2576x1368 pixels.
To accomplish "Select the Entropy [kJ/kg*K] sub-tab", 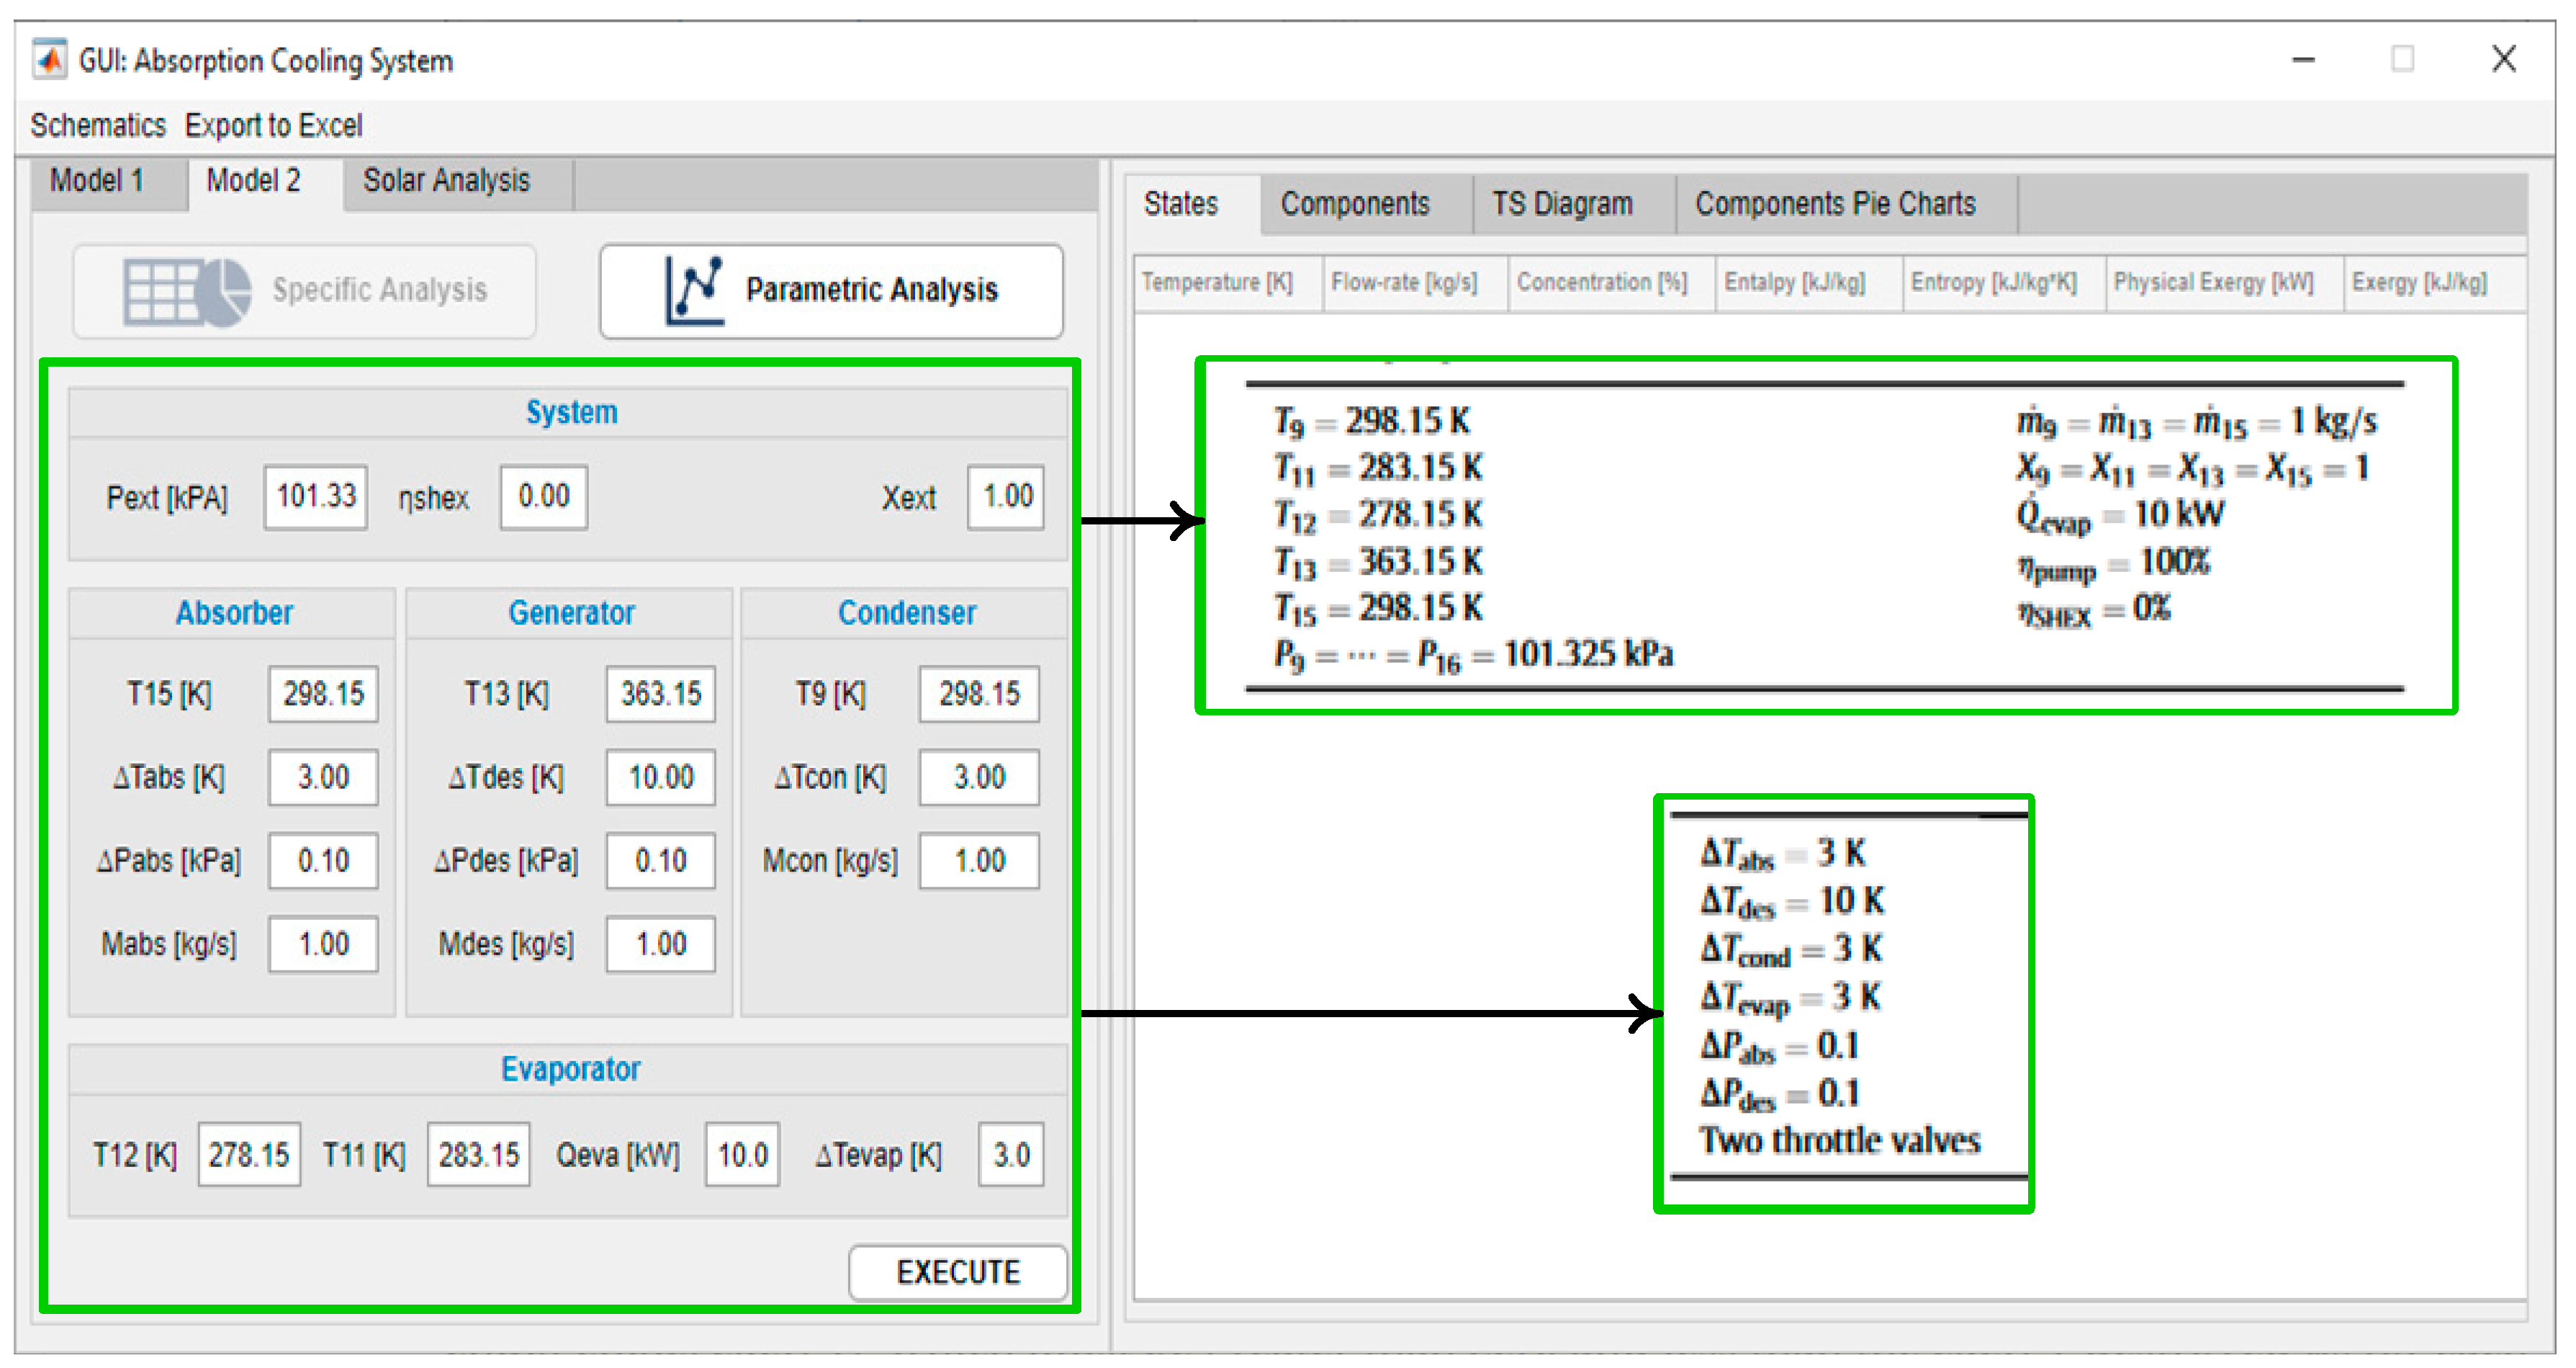I will (x=1993, y=282).
